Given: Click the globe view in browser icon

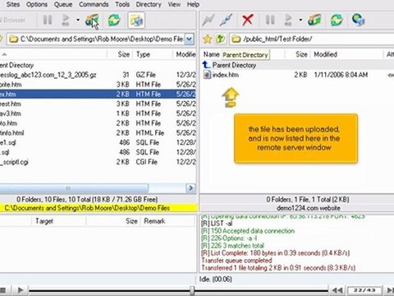Looking at the screenshot, I should (x=359, y=20).
